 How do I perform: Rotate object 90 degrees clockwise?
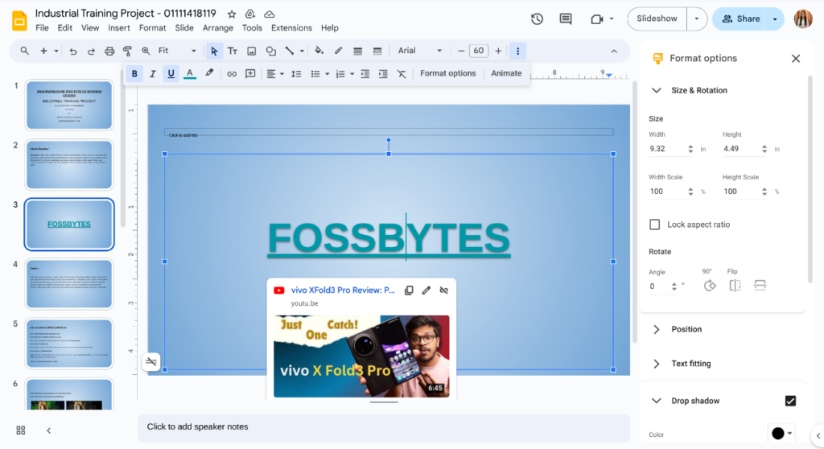[x=709, y=286]
